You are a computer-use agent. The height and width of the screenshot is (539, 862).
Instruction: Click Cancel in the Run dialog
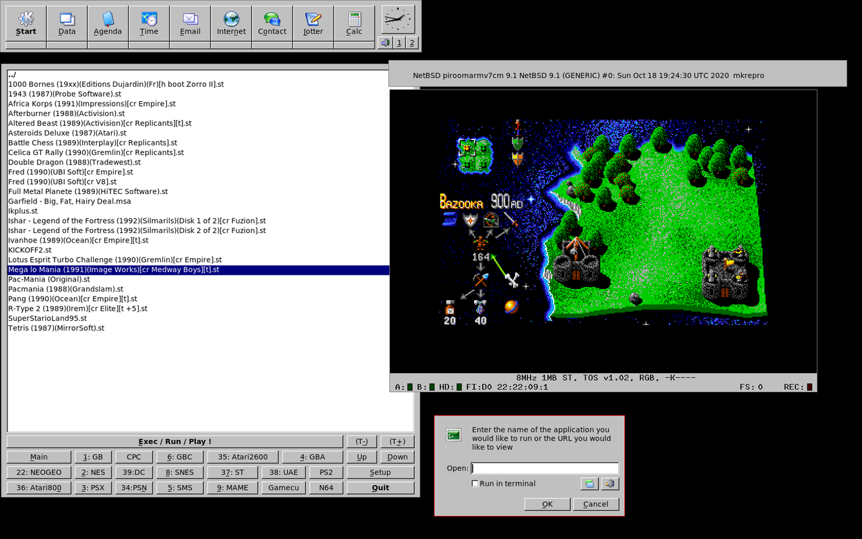pos(595,504)
